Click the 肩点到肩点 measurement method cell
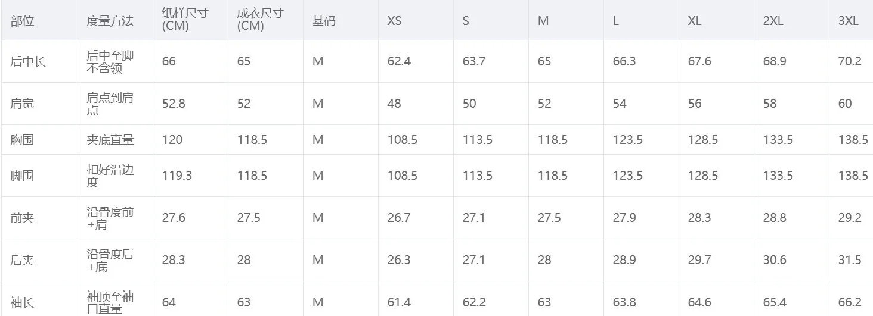Screen dimensions: 873x316 point(110,104)
